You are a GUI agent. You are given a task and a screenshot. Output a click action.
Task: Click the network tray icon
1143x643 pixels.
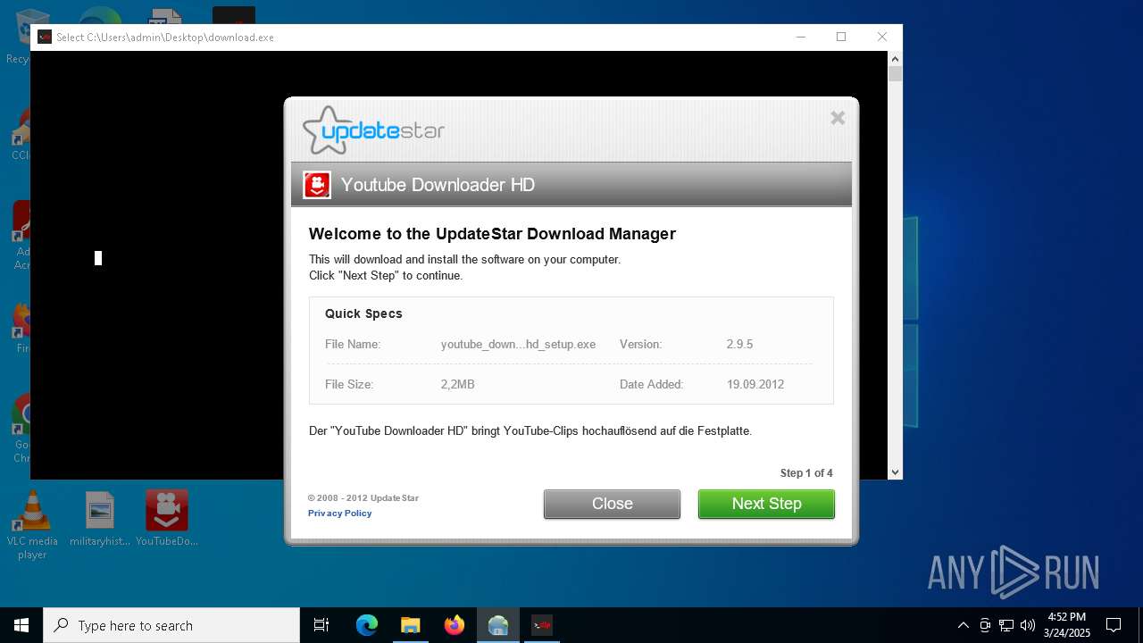[x=1006, y=625]
